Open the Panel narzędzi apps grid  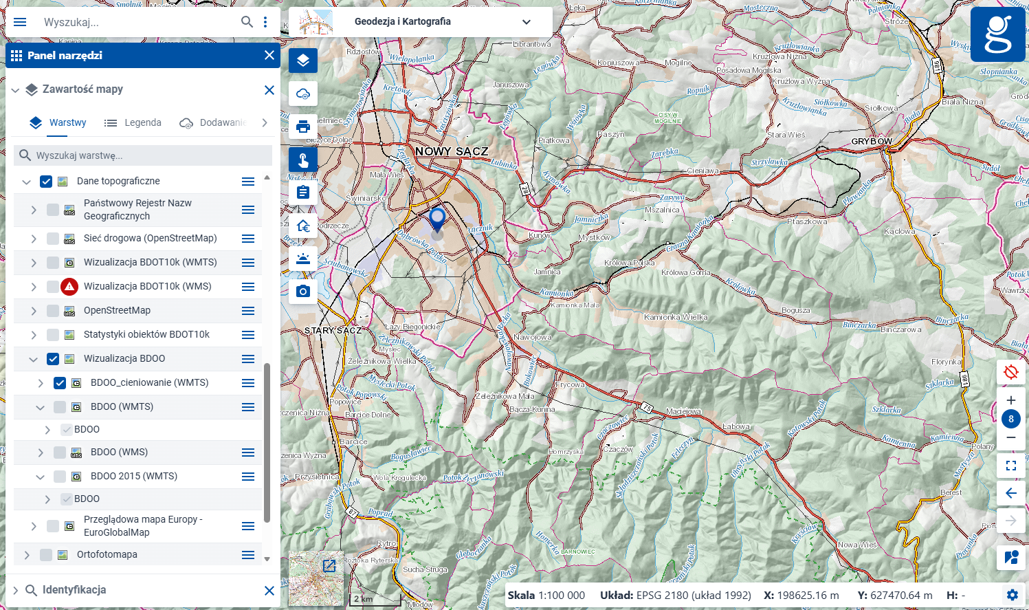point(16,56)
